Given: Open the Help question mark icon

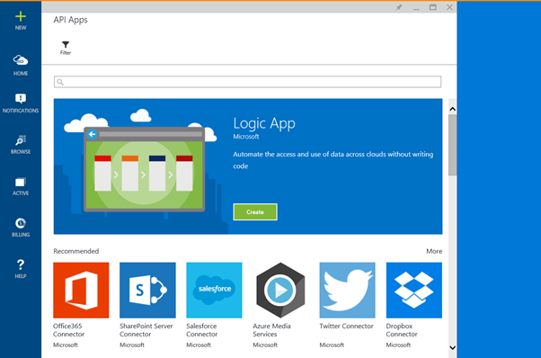Looking at the screenshot, I should pos(21,264).
